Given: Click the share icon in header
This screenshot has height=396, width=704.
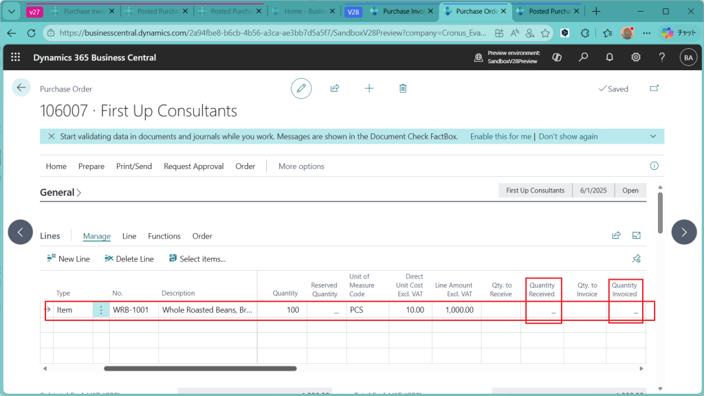Looking at the screenshot, I should 335,88.
